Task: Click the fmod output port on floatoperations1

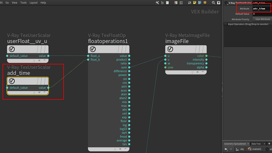Action: click(129, 137)
